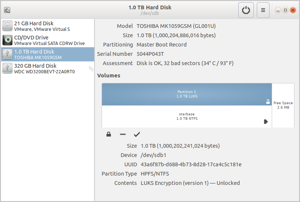Click the 21 GB VMware hard disk icon
The height and width of the screenshot is (202, 300).
7,26
